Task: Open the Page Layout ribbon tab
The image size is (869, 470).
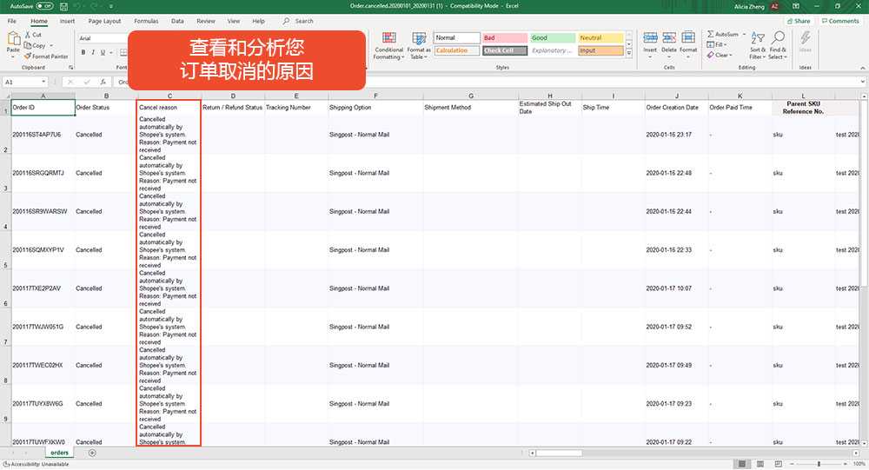Action: 104,21
